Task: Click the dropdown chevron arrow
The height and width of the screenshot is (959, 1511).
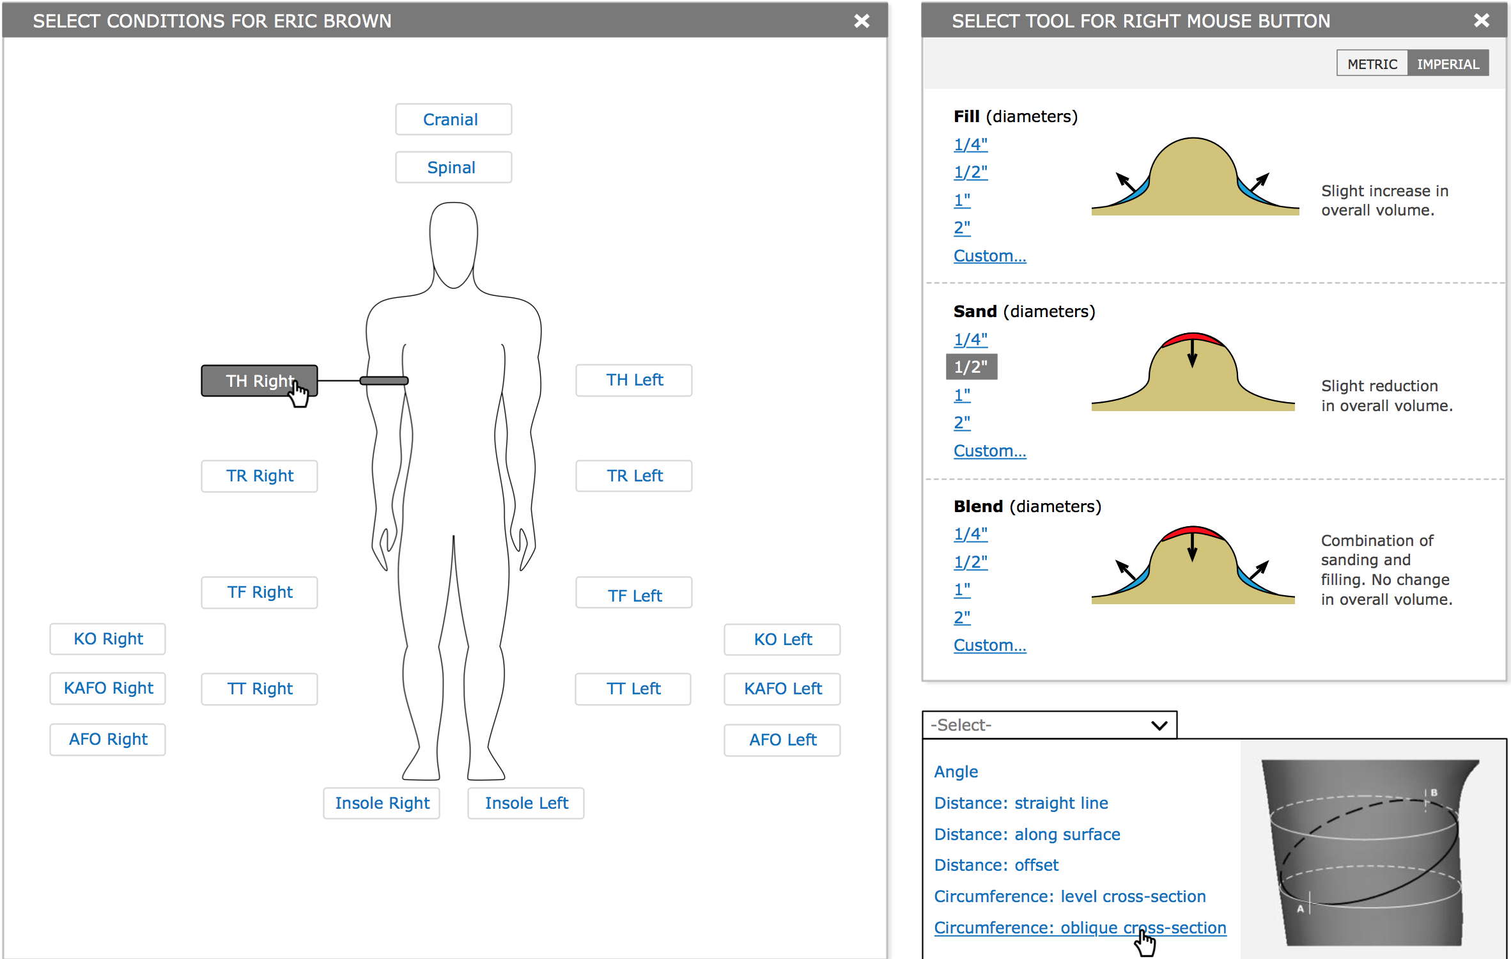Action: pyautogui.click(x=1159, y=725)
